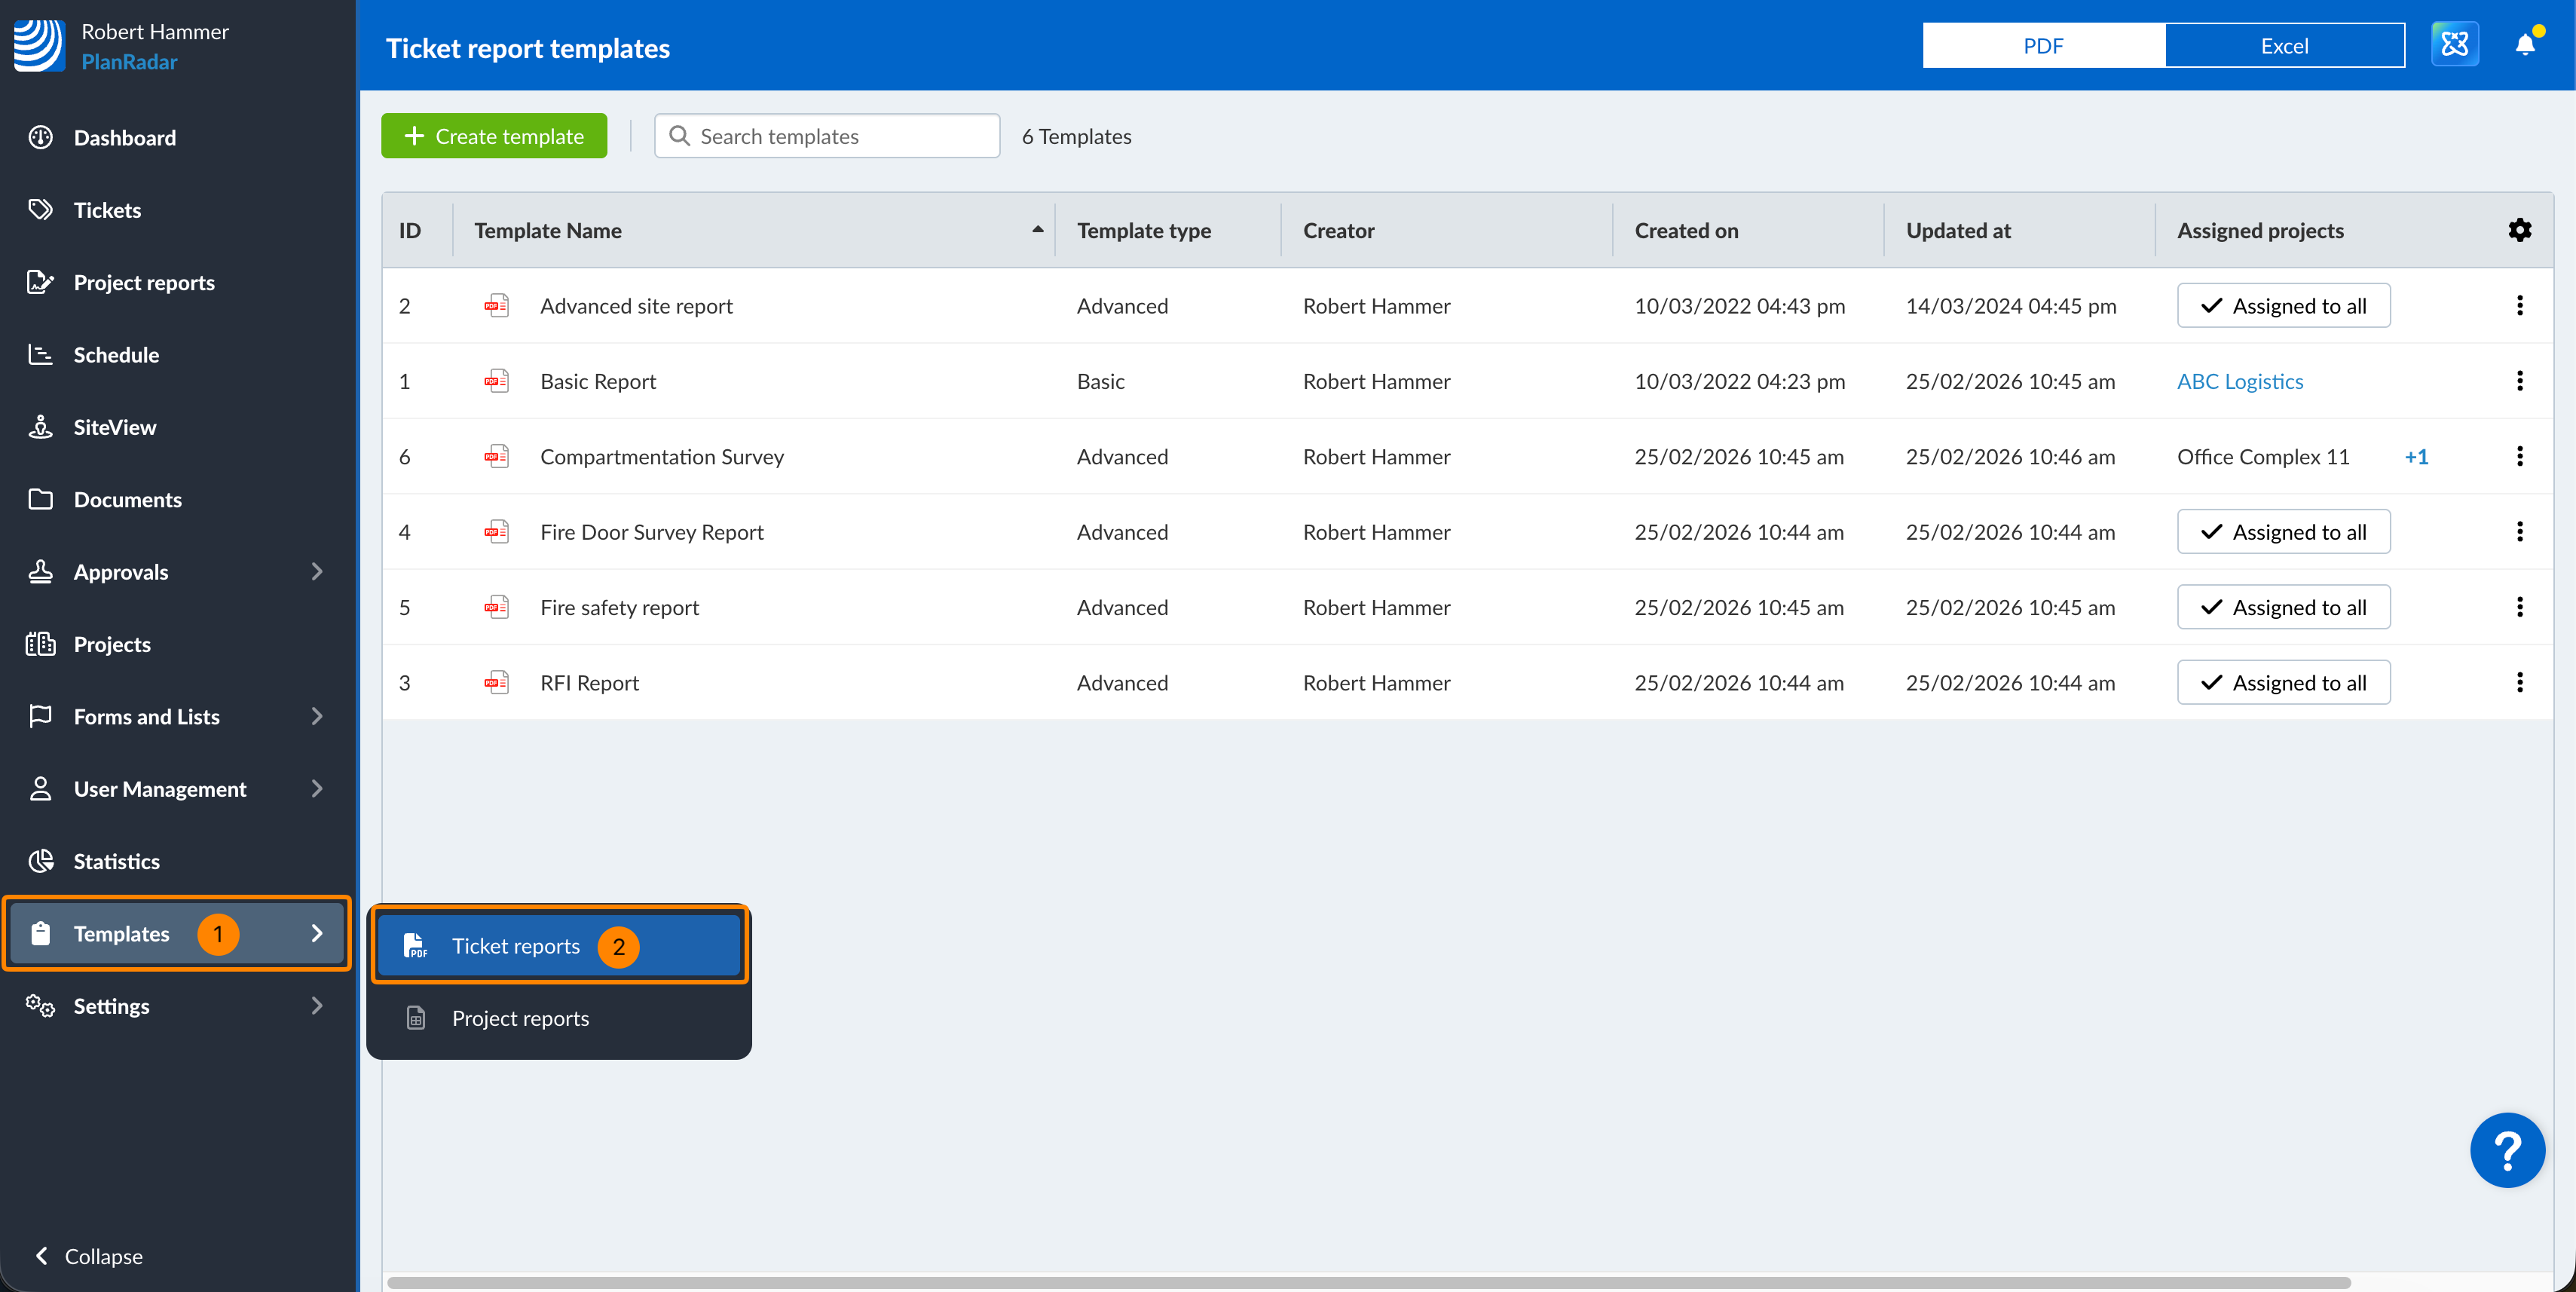
Task: Open three-dot menu for Advanced site report
Action: 2519,305
